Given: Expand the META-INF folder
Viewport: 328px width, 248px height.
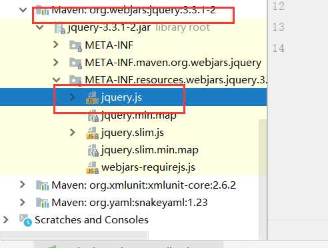Looking at the screenshot, I should (56, 45).
